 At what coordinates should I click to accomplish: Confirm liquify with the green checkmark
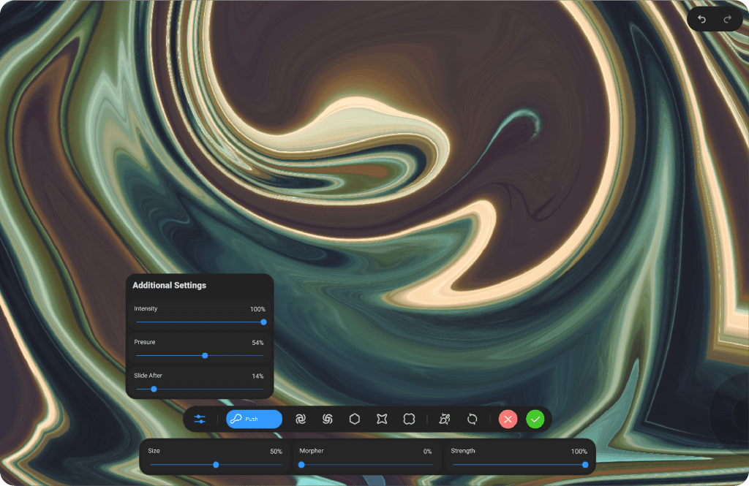point(535,419)
